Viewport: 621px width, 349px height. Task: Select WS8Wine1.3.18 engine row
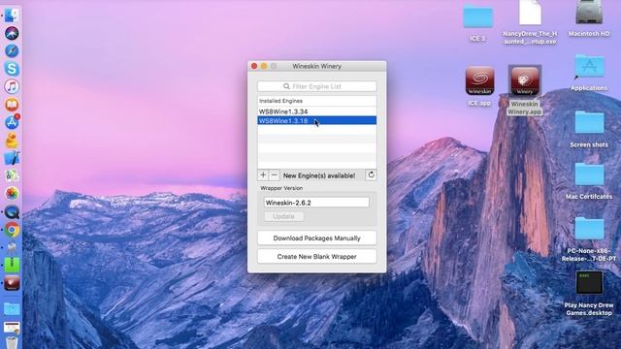click(317, 120)
